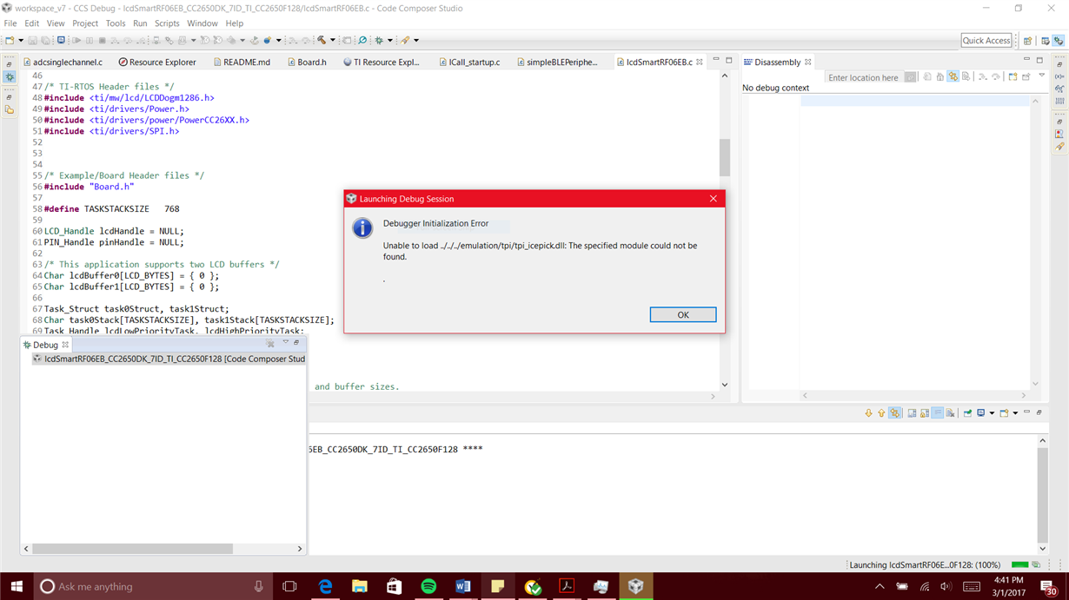Click the editor vertical scrollbar thumb
This screenshot has height=600, width=1069.
click(x=725, y=158)
